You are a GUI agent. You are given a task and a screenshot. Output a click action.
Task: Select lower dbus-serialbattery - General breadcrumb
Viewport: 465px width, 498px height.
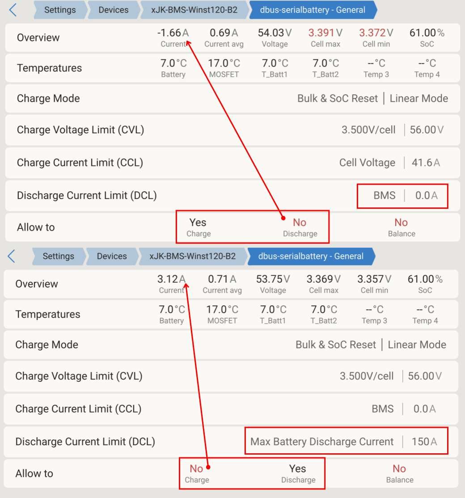(x=311, y=256)
